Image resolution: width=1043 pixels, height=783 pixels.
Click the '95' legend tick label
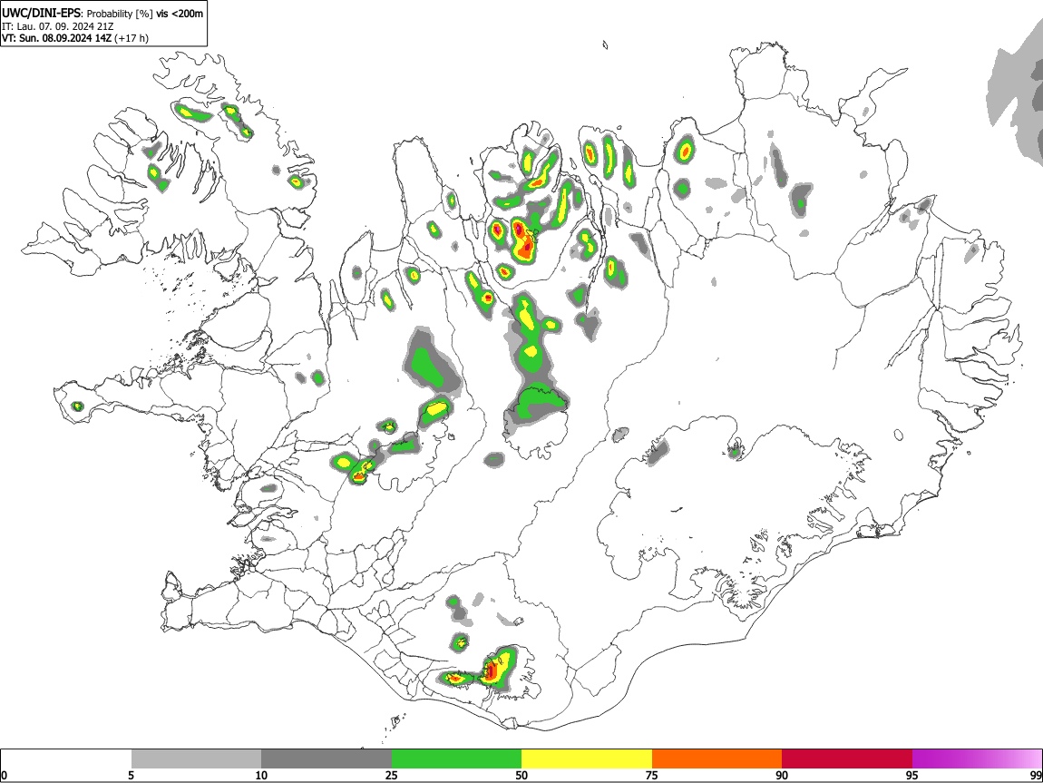tap(912, 776)
